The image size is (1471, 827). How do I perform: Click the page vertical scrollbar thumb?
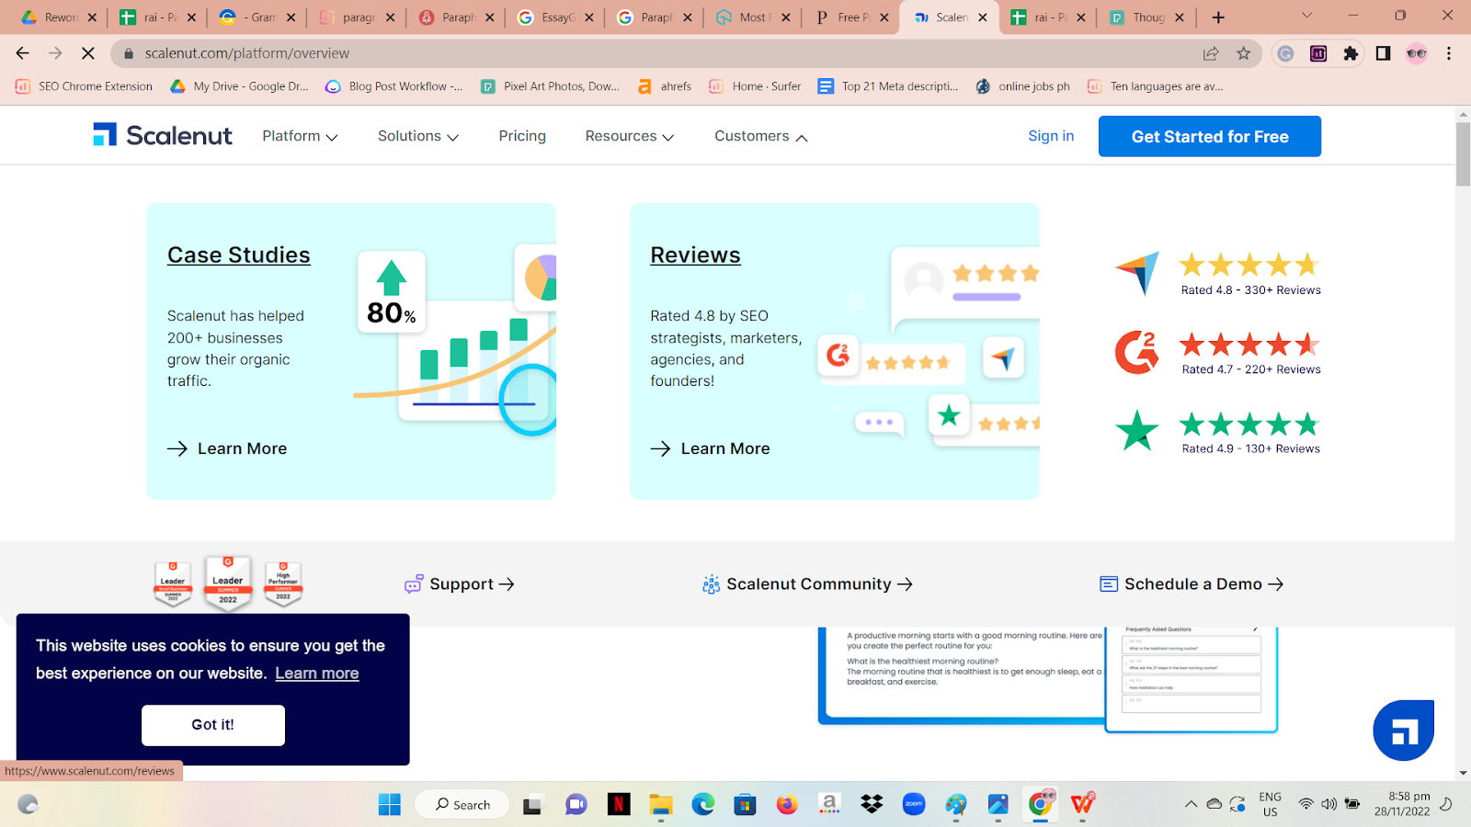coord(1463,153)
